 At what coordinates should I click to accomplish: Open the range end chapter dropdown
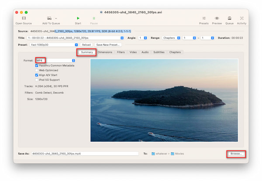[x=207, y=38]
